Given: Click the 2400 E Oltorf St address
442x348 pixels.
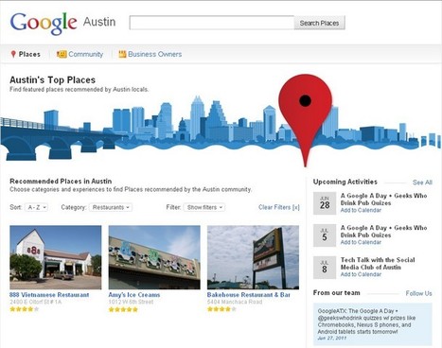Looking at the screenshot, I should tap(36, 302).
